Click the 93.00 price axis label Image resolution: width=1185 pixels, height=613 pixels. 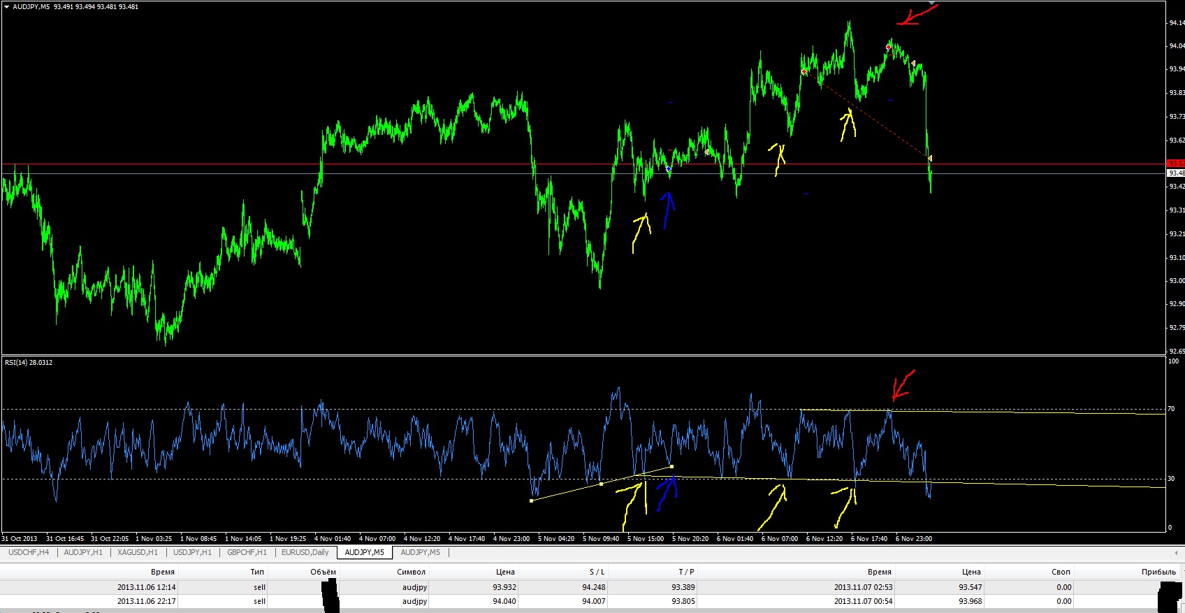coord(1176,281)
